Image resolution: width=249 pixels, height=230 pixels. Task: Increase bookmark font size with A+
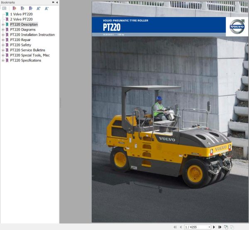[x=39, y=8]
